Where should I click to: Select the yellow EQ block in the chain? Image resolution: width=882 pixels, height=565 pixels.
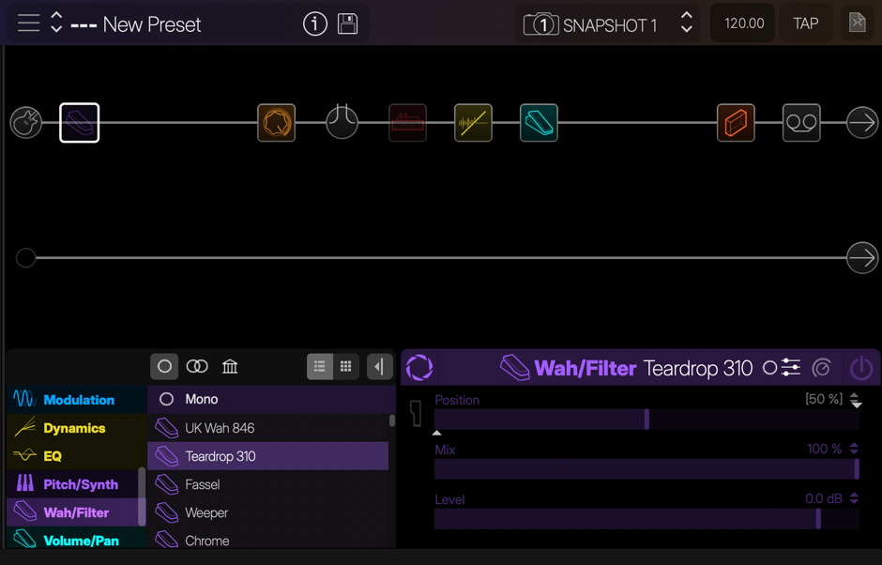pos(472,122)
